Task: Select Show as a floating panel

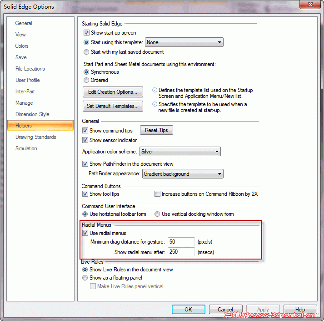Action: (85, 278)
